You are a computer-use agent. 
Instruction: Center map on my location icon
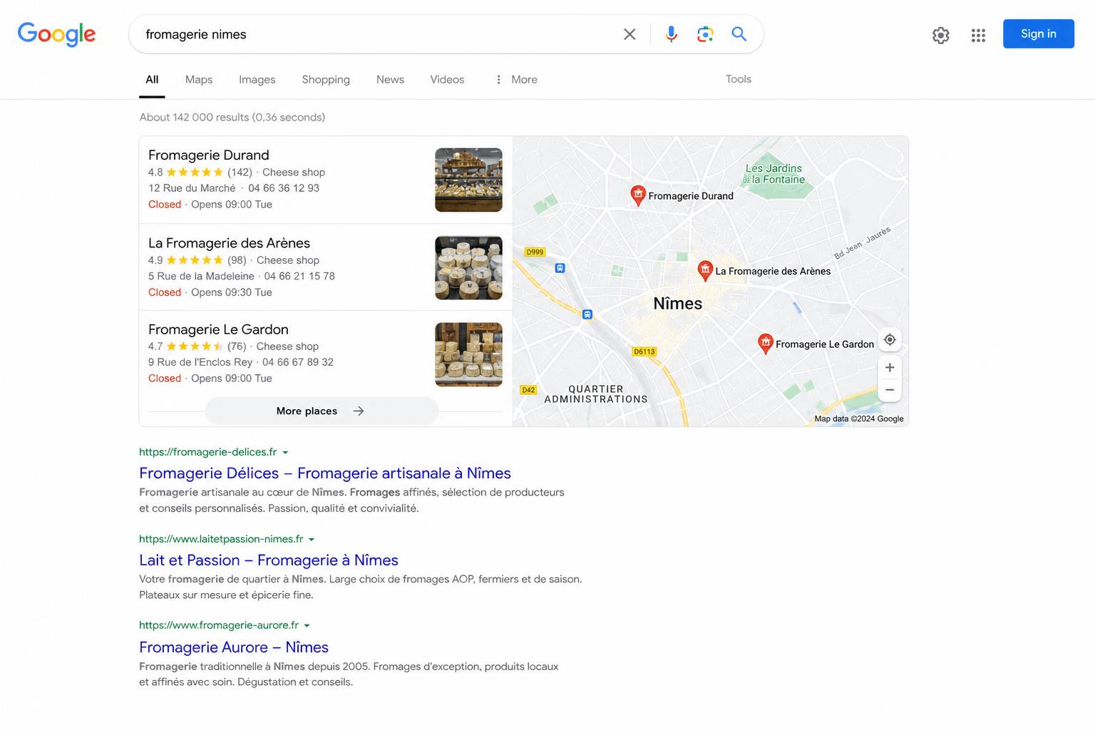890,340
